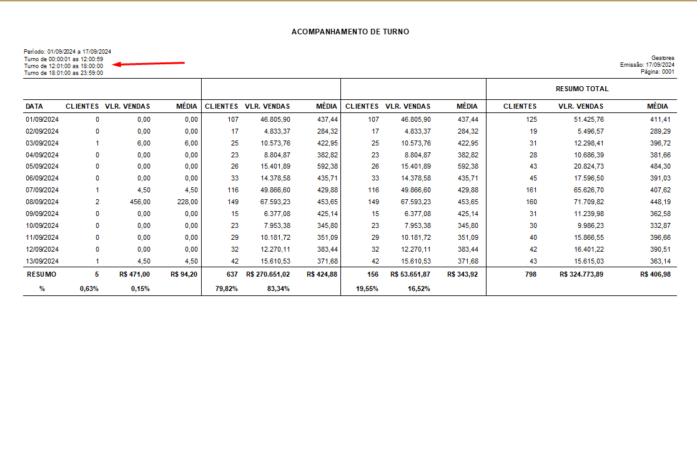
Task: Select the Período 01/09/2024 a 17/09/2024 line
Action: (x=67, y=51)
